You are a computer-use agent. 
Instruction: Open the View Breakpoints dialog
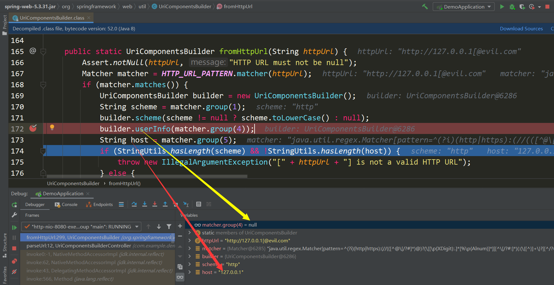[x=14, y=261]
